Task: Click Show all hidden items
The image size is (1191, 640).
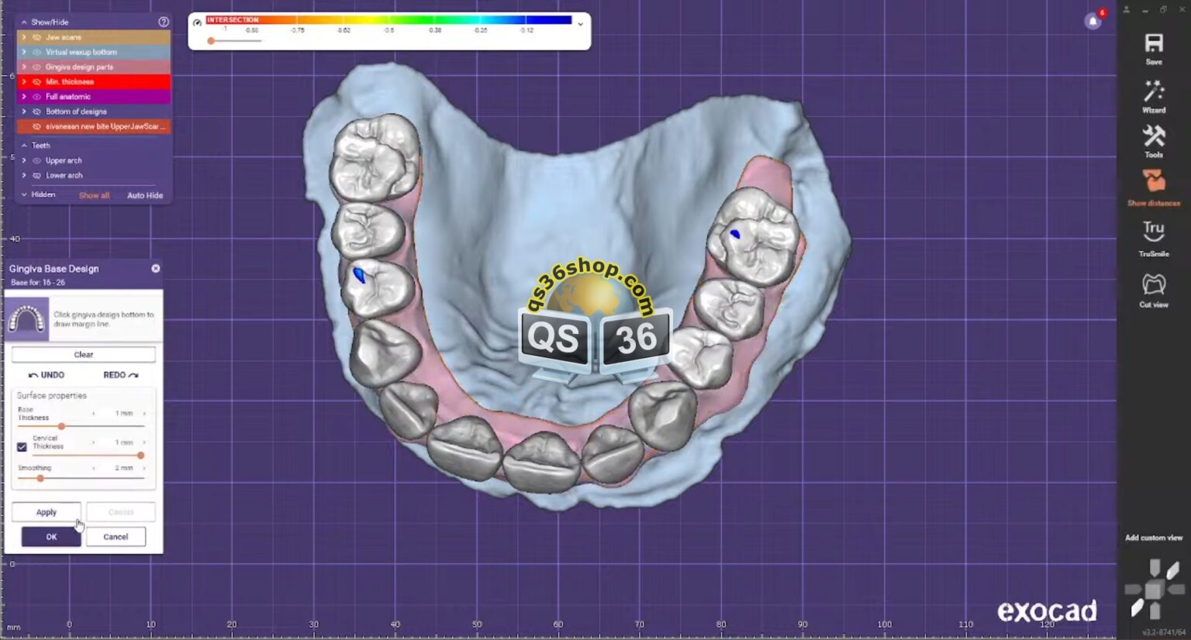Action: pyautogui.click(x=93, y=195)
